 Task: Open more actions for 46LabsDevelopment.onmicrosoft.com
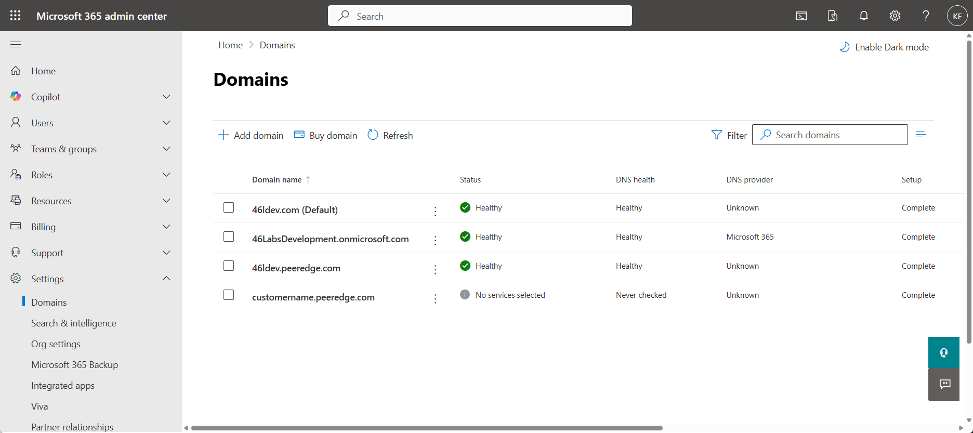(x=435, y=240)
